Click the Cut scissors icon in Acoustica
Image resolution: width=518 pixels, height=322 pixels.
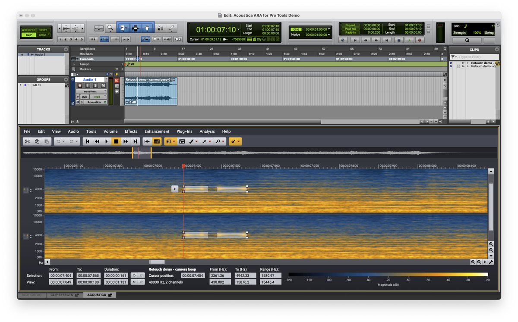tap(28, 141)
